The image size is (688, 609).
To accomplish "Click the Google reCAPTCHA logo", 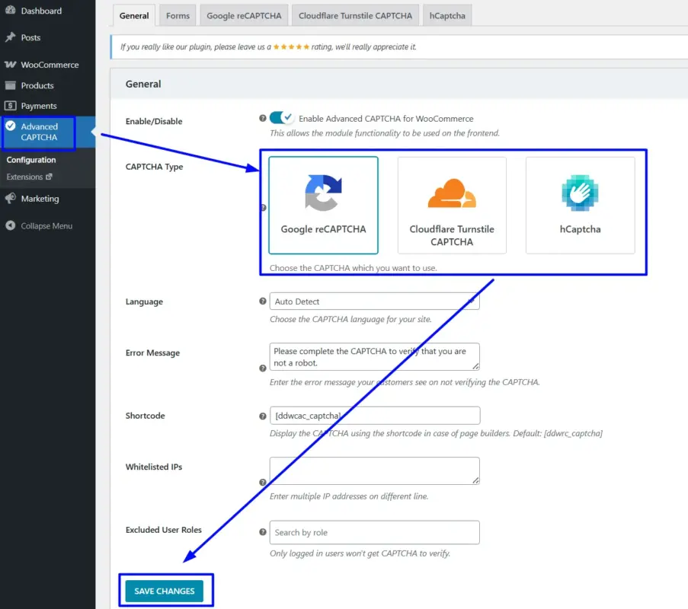I will tap(323, 193).
